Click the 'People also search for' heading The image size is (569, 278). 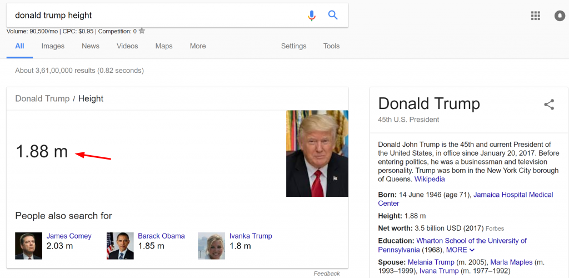(x=63, y=216)
